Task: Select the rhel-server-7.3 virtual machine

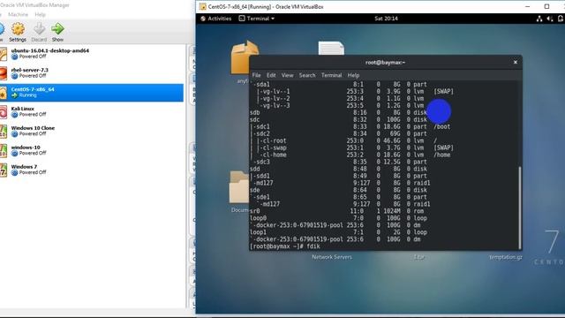Action: coord(92,72)
